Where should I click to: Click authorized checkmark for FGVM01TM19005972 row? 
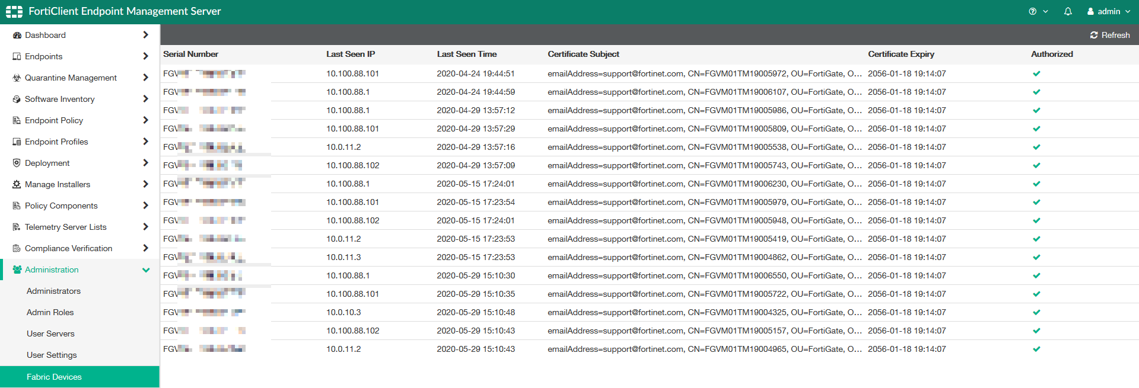(x=1036, y=73)
